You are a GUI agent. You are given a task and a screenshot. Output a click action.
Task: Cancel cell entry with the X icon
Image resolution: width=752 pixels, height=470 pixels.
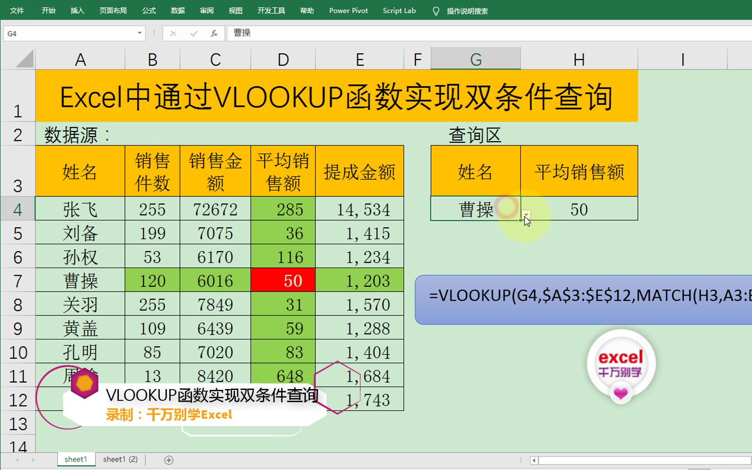click(173, 33)
